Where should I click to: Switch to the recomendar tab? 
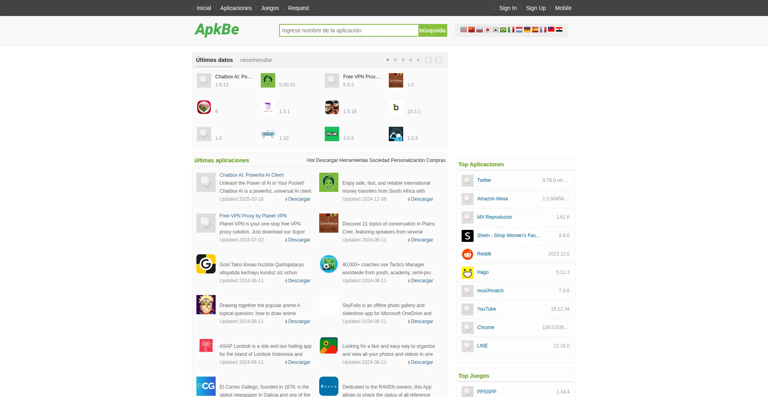click(256, 60)
